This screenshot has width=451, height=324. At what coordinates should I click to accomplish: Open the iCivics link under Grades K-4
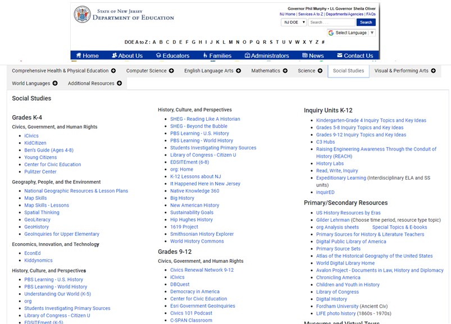click(31, 136)
